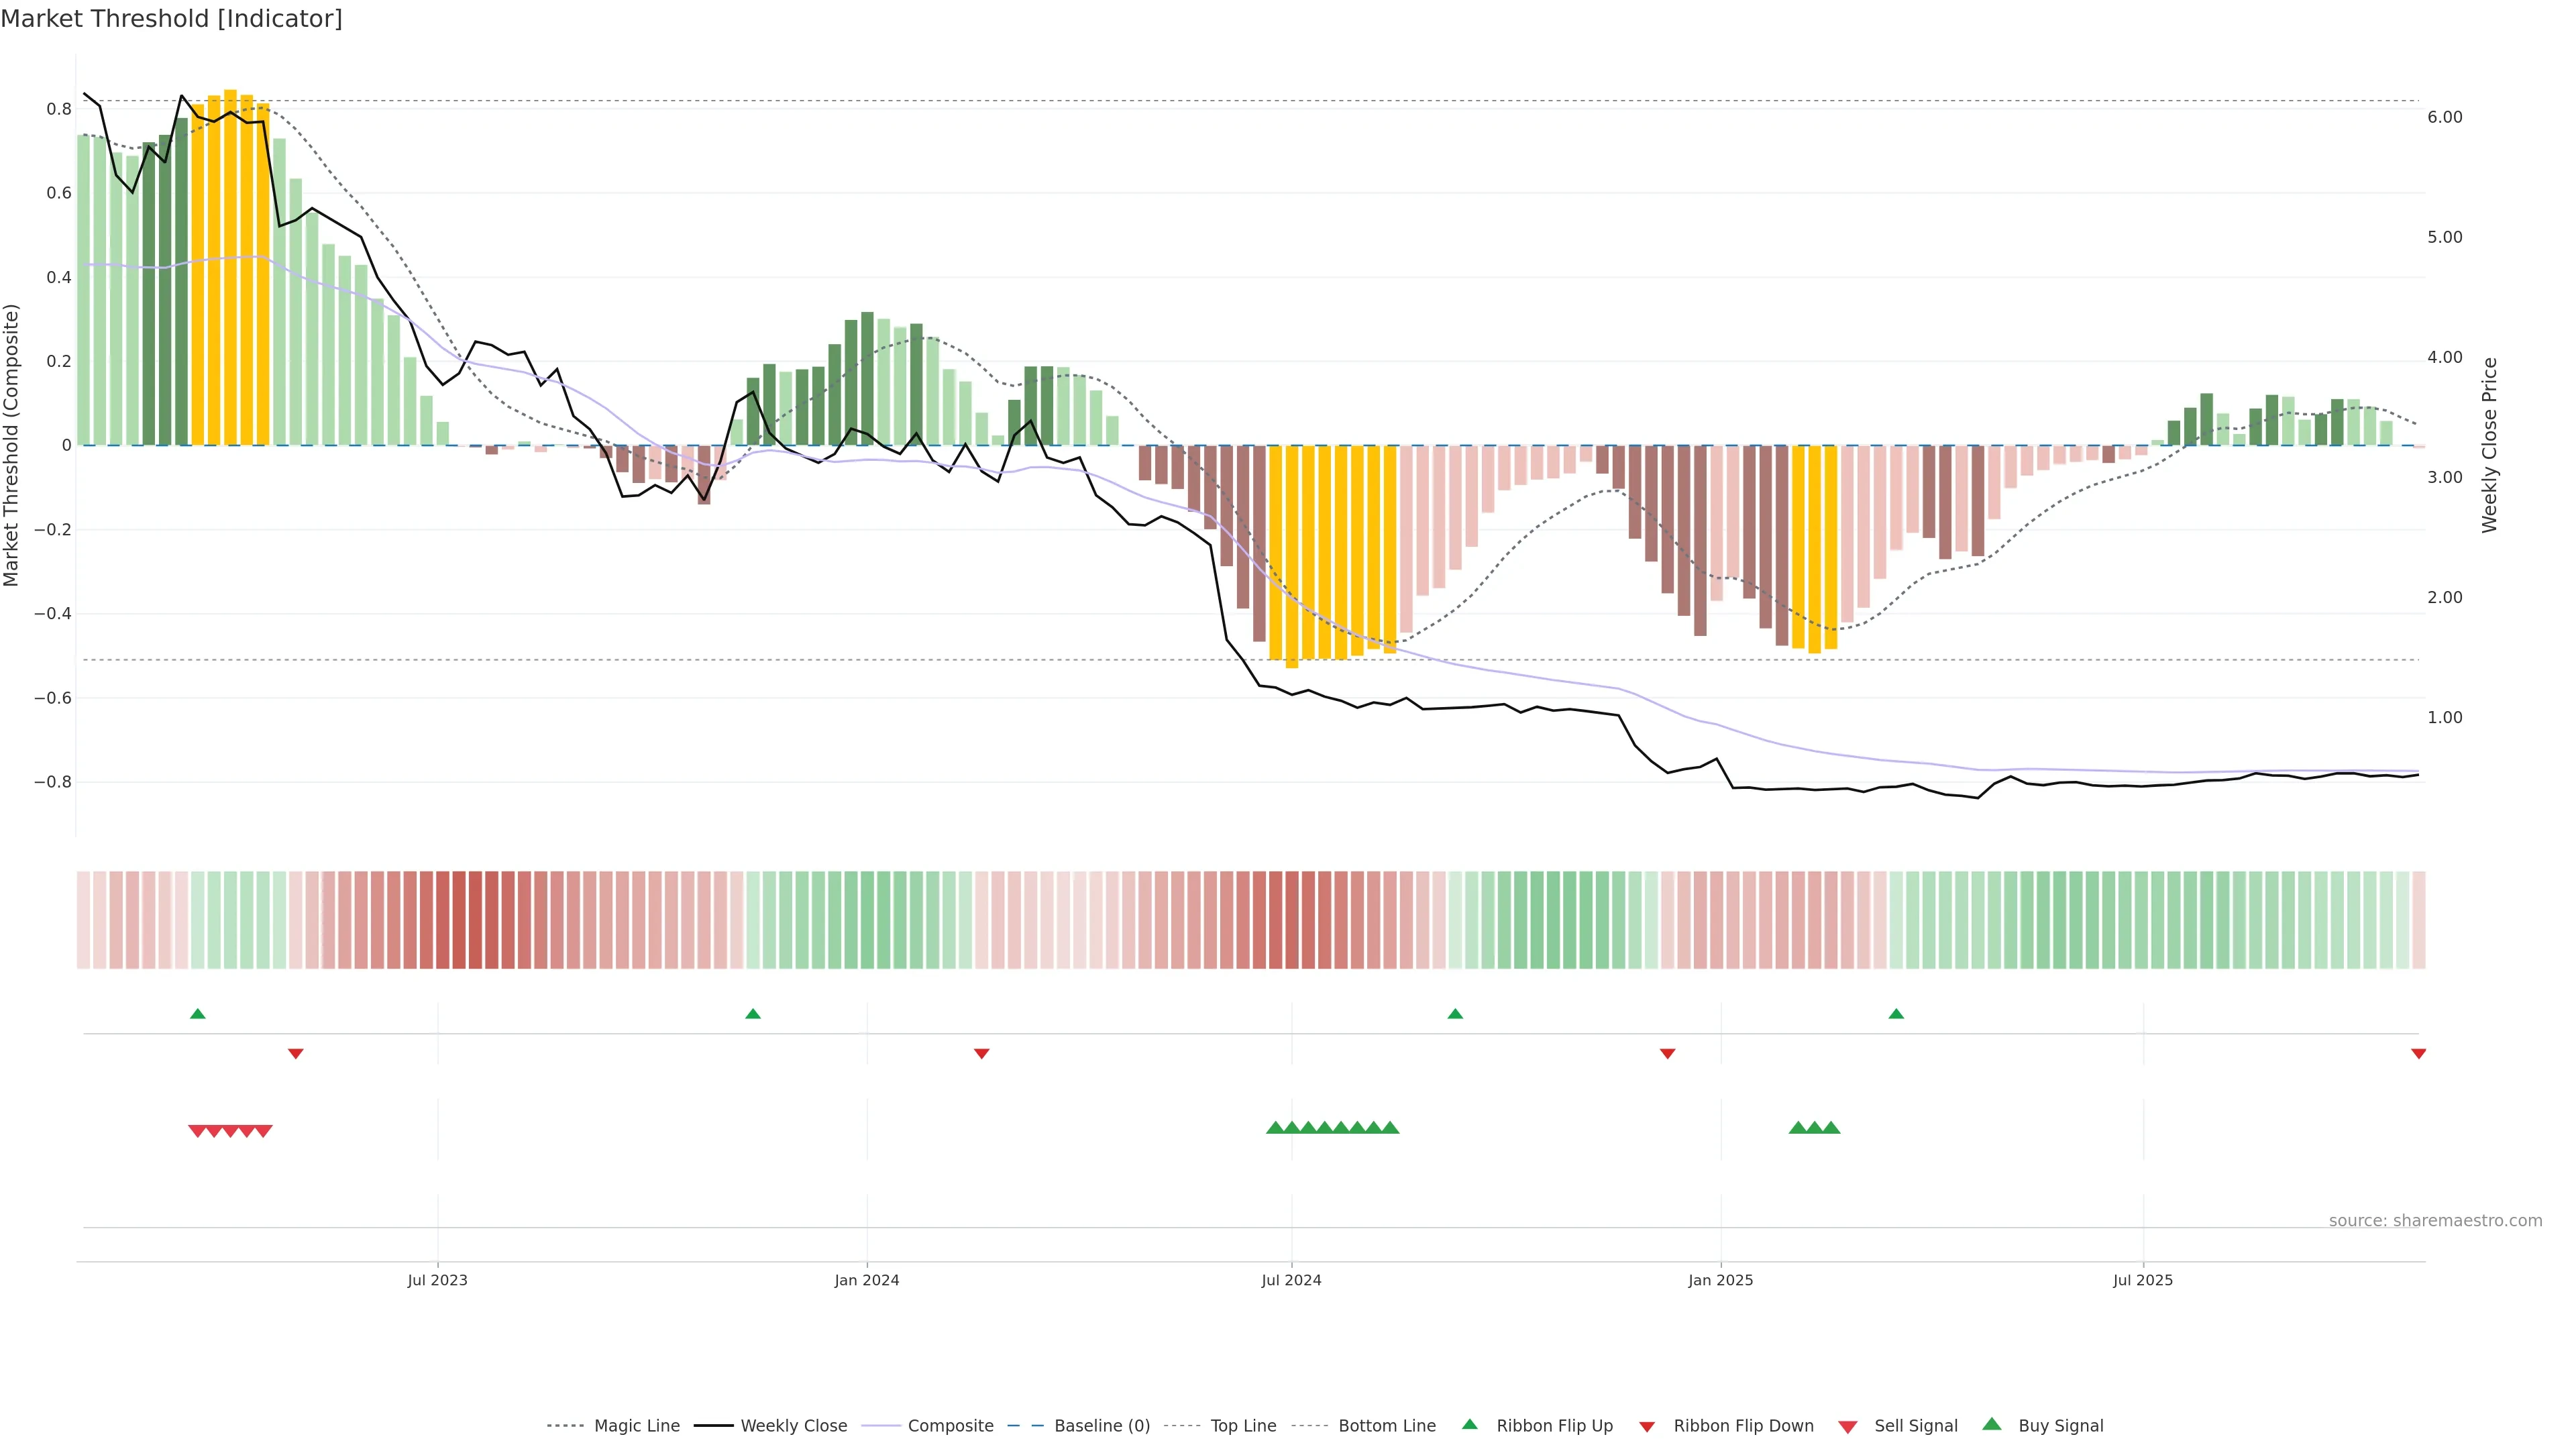Toggle the Magic Line legend entry
This screenshot has width=2576, height=1449.
tap(636, 1426)
